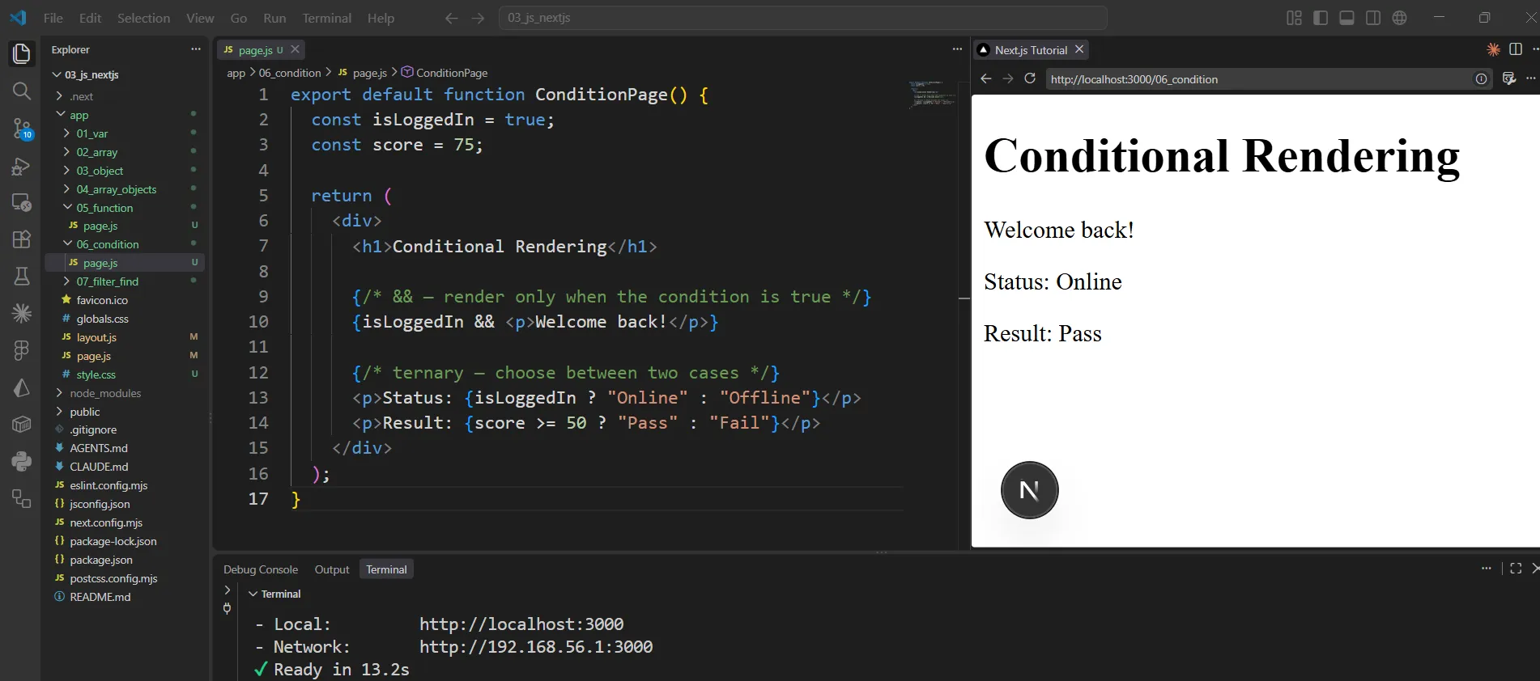1540x681 pixels.
Task: Navigate forward in editor history
Action: pos(478,18)
